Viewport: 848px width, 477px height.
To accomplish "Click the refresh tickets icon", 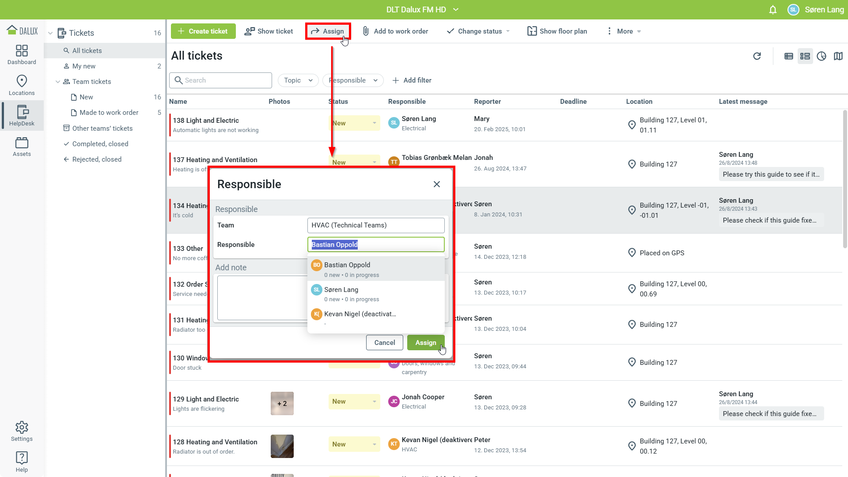I will [757, 56].
